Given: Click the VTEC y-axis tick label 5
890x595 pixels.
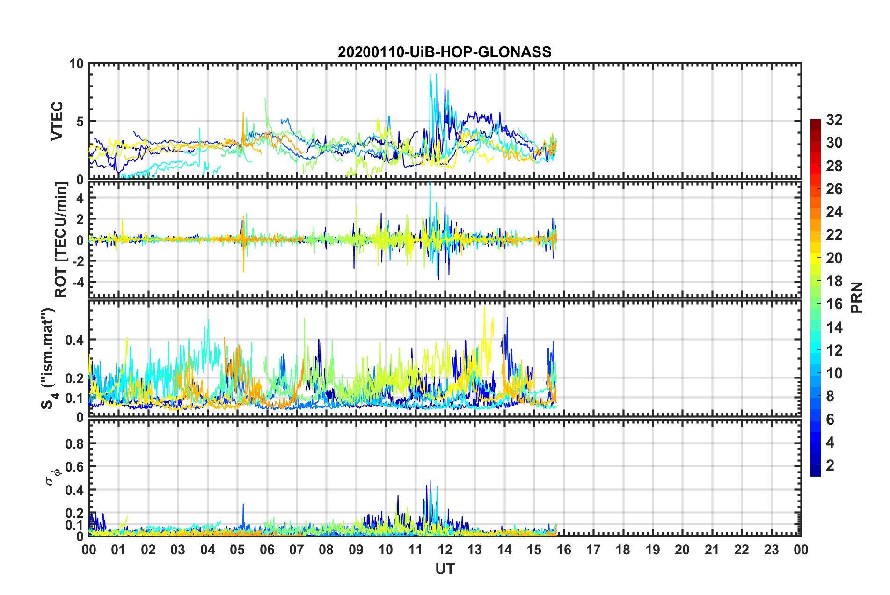Looking at the screenshot, I should pos(80,122).
